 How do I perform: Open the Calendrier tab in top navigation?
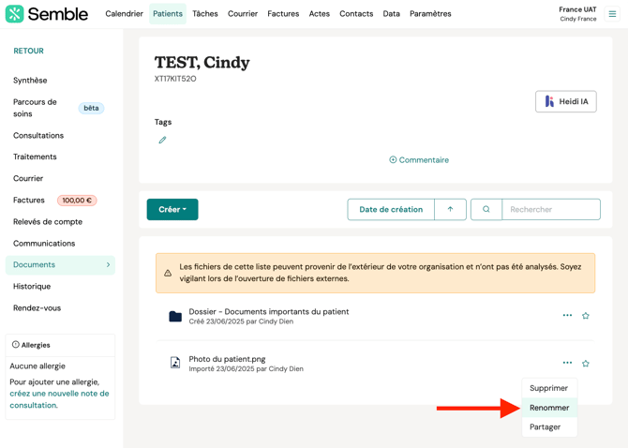[124, 14]
